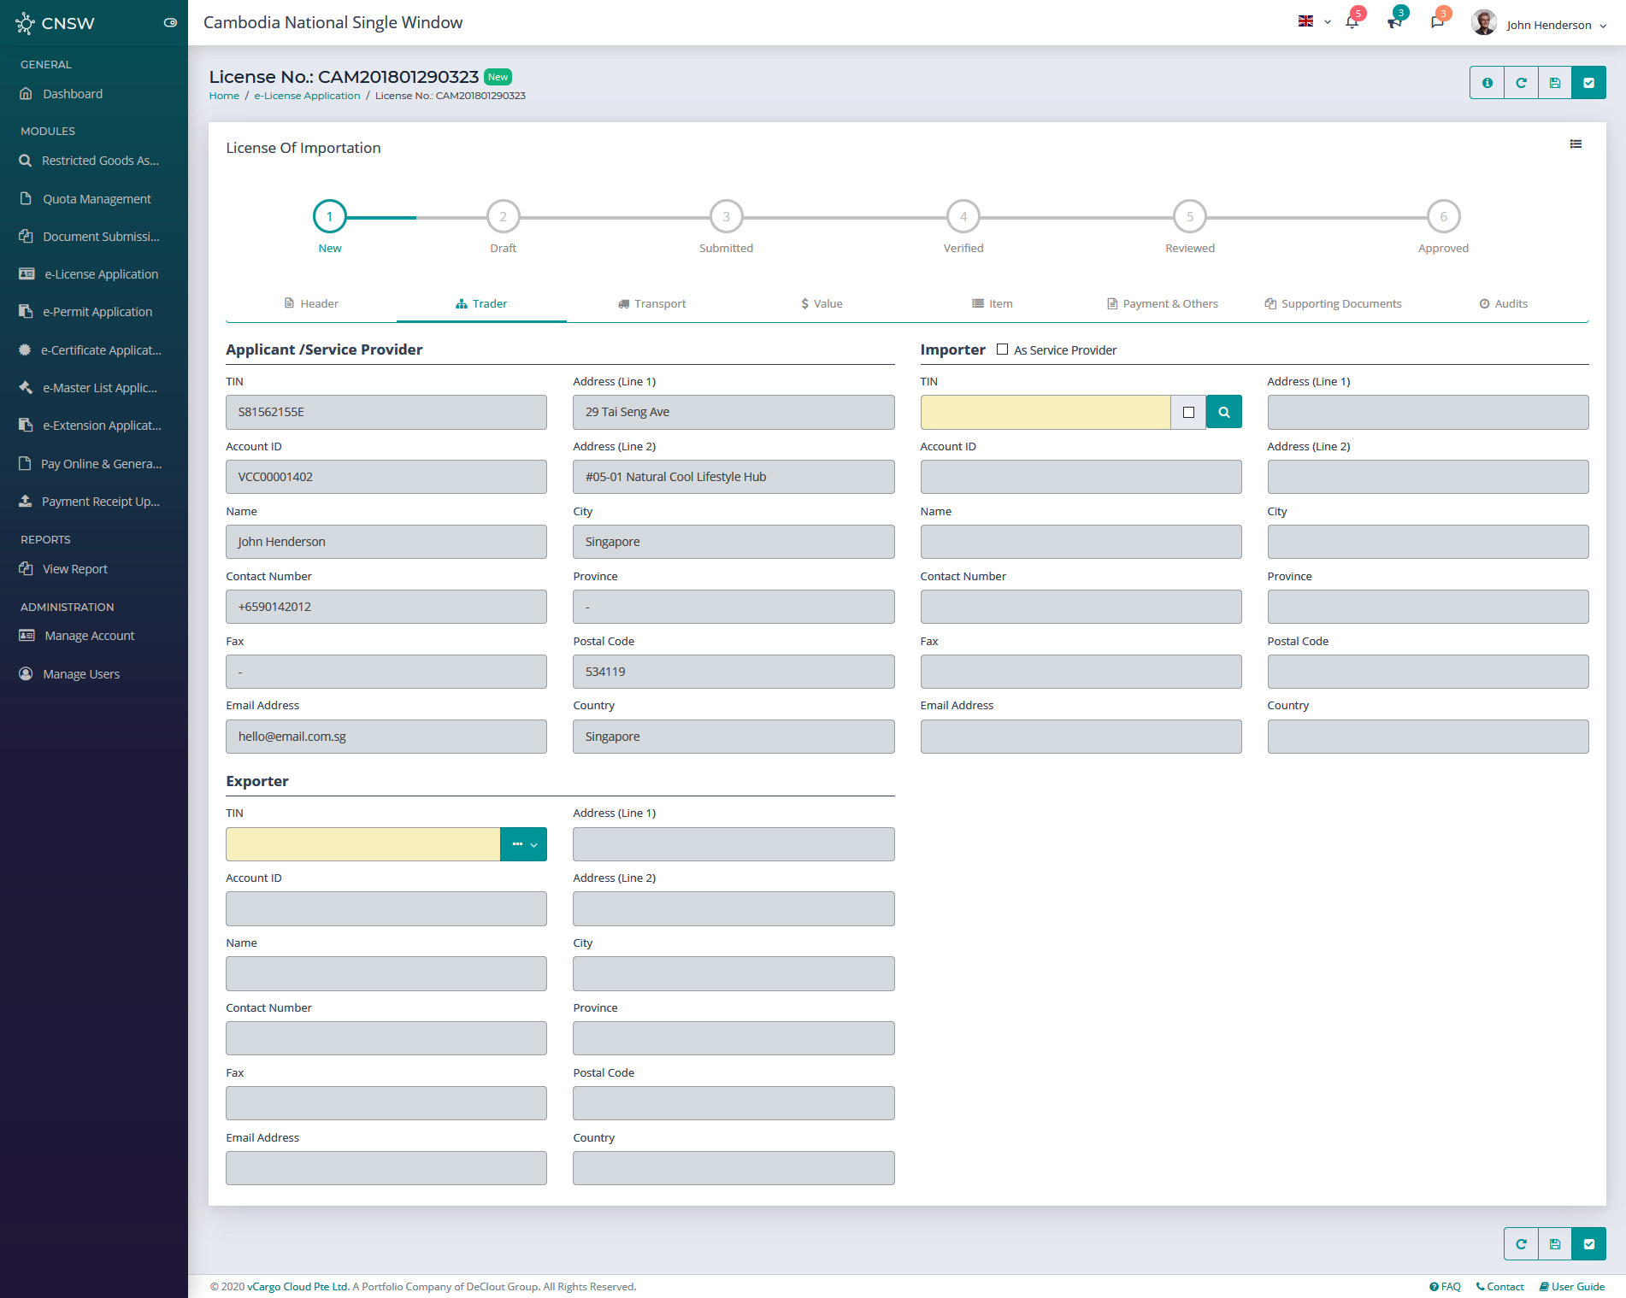The image size is (1626, 1298).
Task: Open the announcements megaphone icon
Action: coord(1394,23)
